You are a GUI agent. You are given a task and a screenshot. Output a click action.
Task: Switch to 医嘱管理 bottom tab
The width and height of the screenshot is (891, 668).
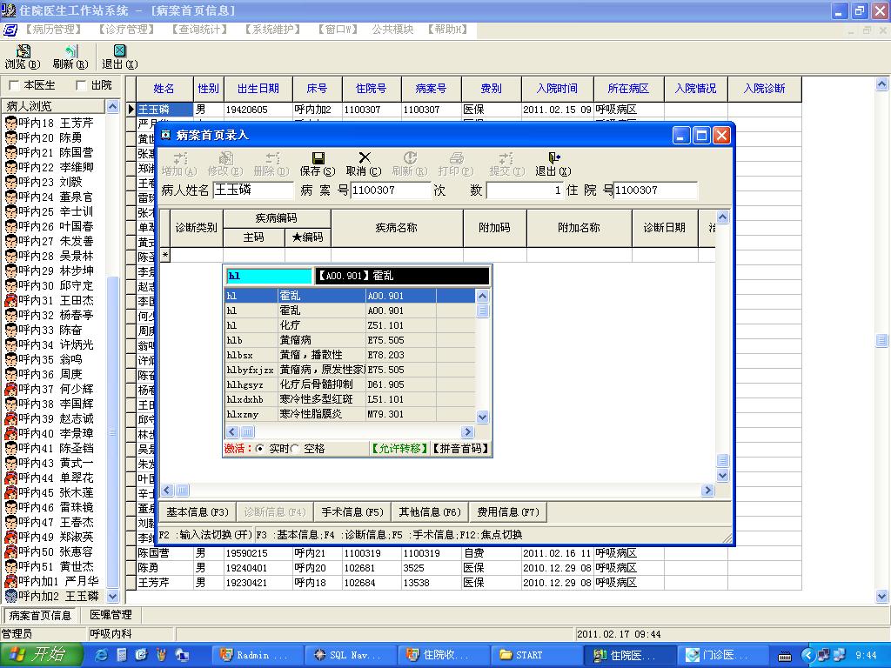click(x=111, y=615)
